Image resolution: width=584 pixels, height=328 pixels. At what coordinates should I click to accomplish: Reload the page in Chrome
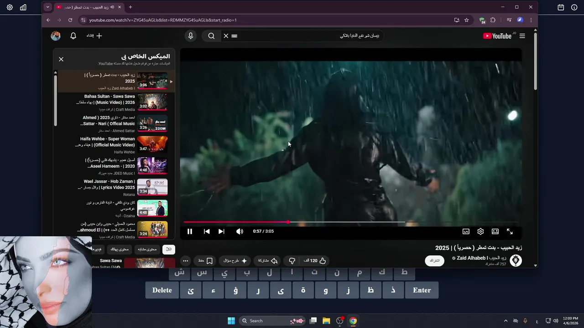coord(70,20)
